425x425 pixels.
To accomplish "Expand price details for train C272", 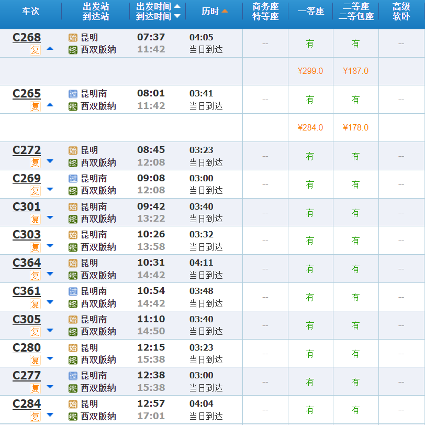I will click(50, 161).
